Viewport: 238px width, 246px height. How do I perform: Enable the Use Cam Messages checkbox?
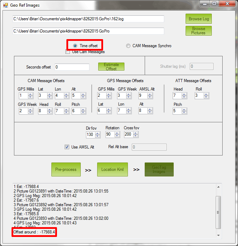68,52
